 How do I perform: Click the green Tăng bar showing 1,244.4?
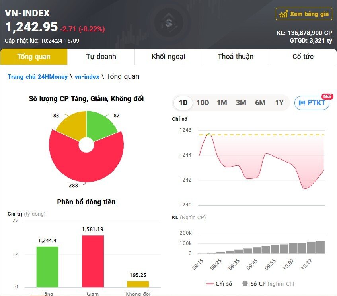coord(47,267)
